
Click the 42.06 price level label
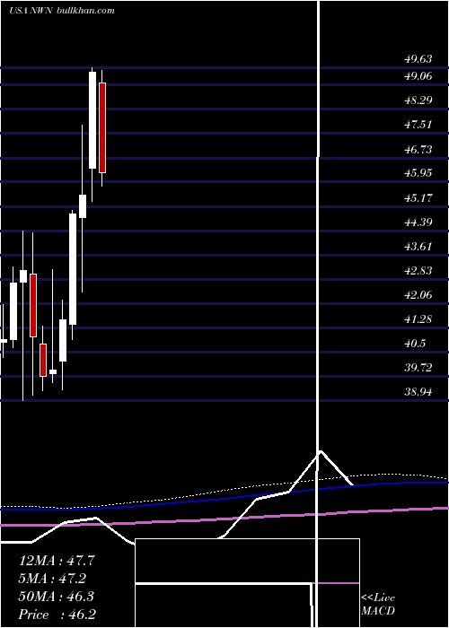(x=418, y=295)
